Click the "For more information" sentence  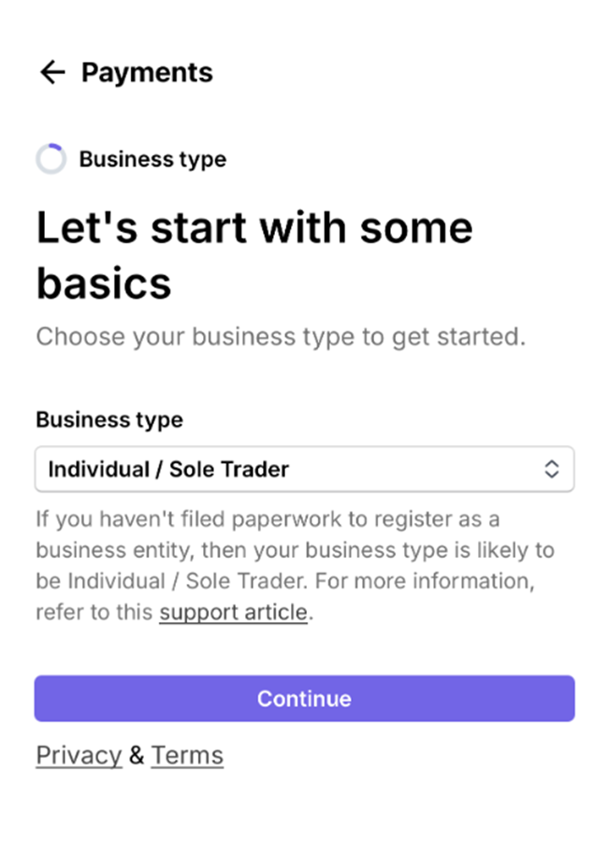coord(426,581)
